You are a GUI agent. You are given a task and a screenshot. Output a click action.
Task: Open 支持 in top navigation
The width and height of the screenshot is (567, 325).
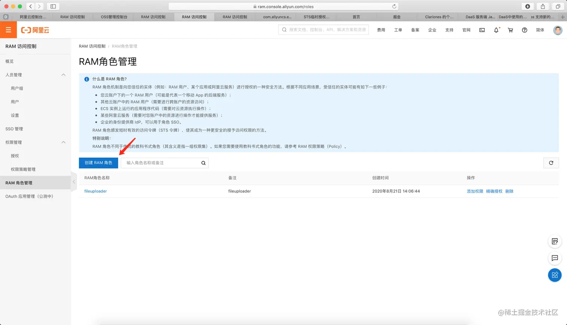coord(449,30)
